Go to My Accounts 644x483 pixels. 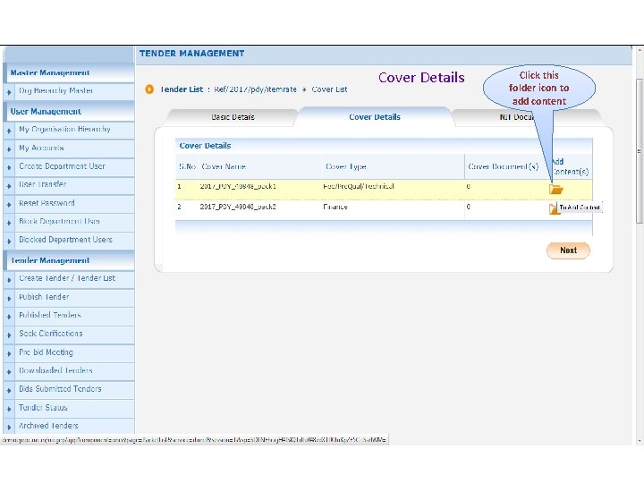41,148
